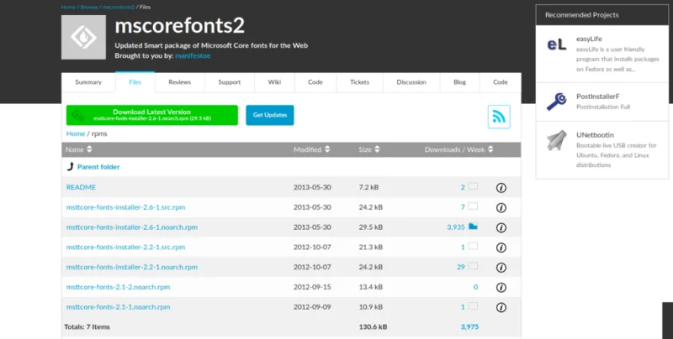Click the PostInstallerF wrench icon
Image resolution: width=673 pixels, height=339 pixels.
(557, 102)
